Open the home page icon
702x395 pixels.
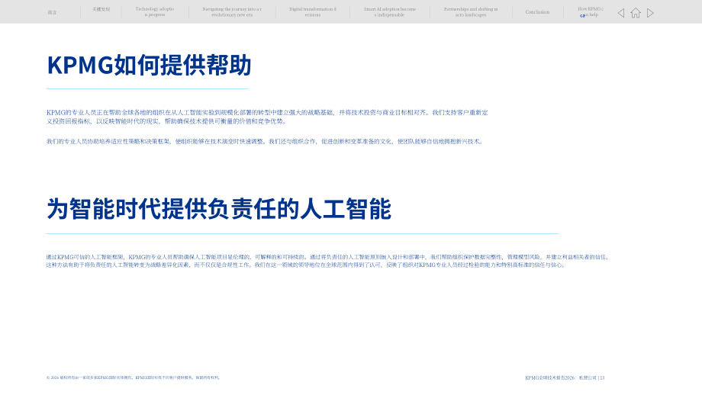[636, 13]
